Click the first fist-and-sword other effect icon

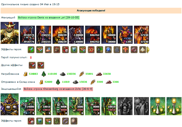pyautogui.click(x=32, y=65)
